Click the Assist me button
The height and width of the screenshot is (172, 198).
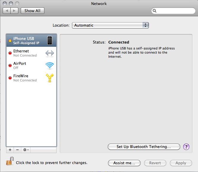[124, 163]
